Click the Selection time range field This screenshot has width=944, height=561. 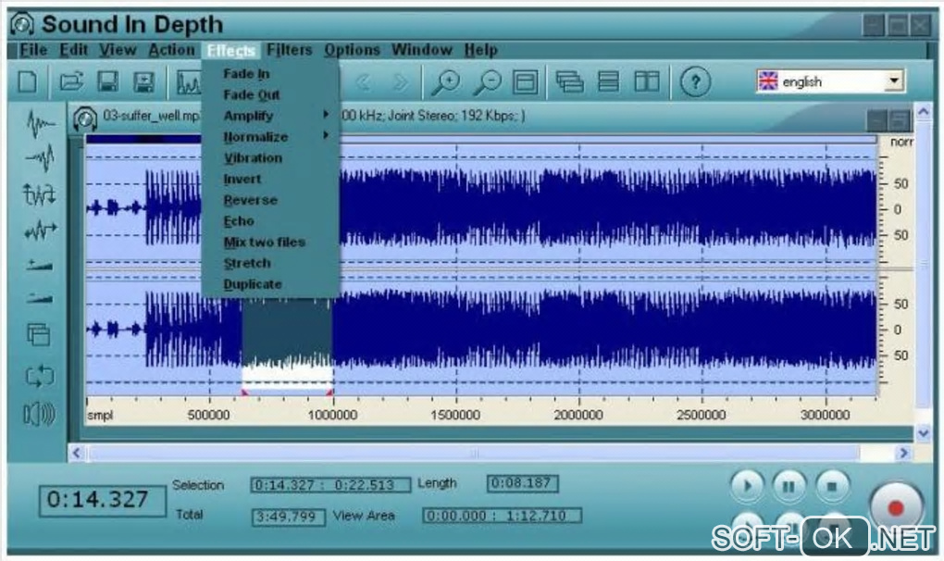click(330, 484)
